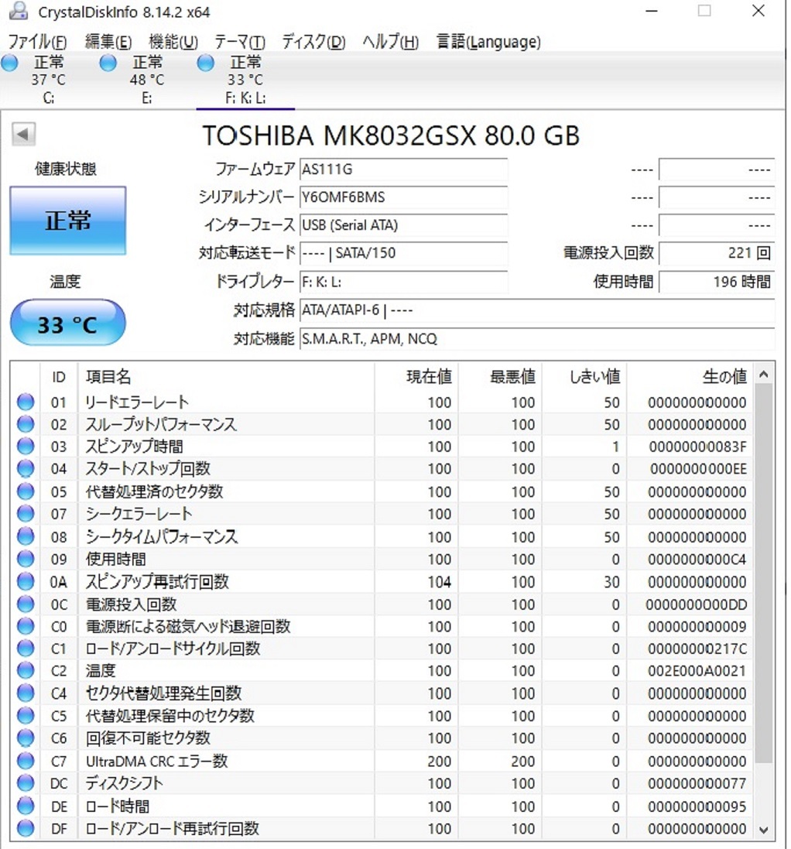Screen dimensions: 791x849
Task: Click the status icon for ロード/アンロード再試行回数
Action: pyautogui.click(x=26, y=828)
